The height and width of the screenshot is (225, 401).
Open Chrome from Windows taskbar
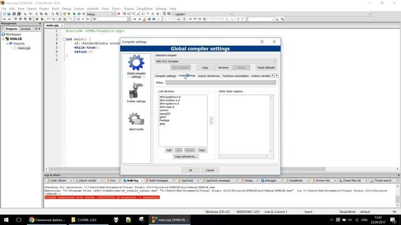point(47,219)
